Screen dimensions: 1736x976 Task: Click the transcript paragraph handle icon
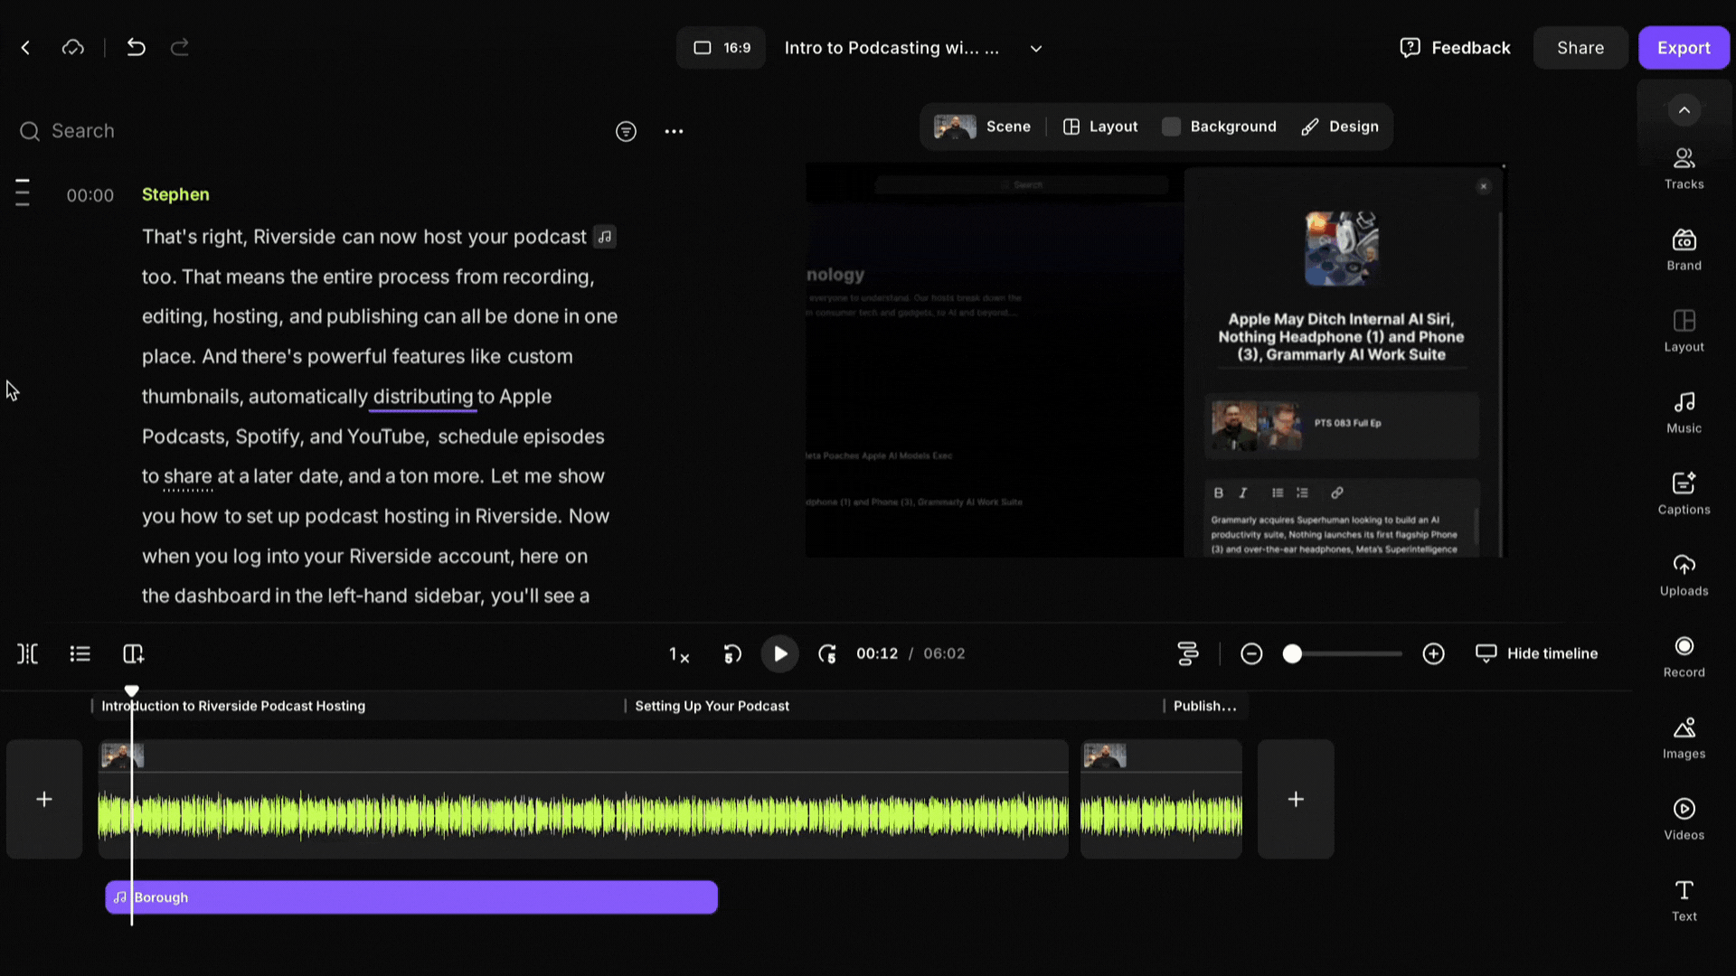pos(23,192)
